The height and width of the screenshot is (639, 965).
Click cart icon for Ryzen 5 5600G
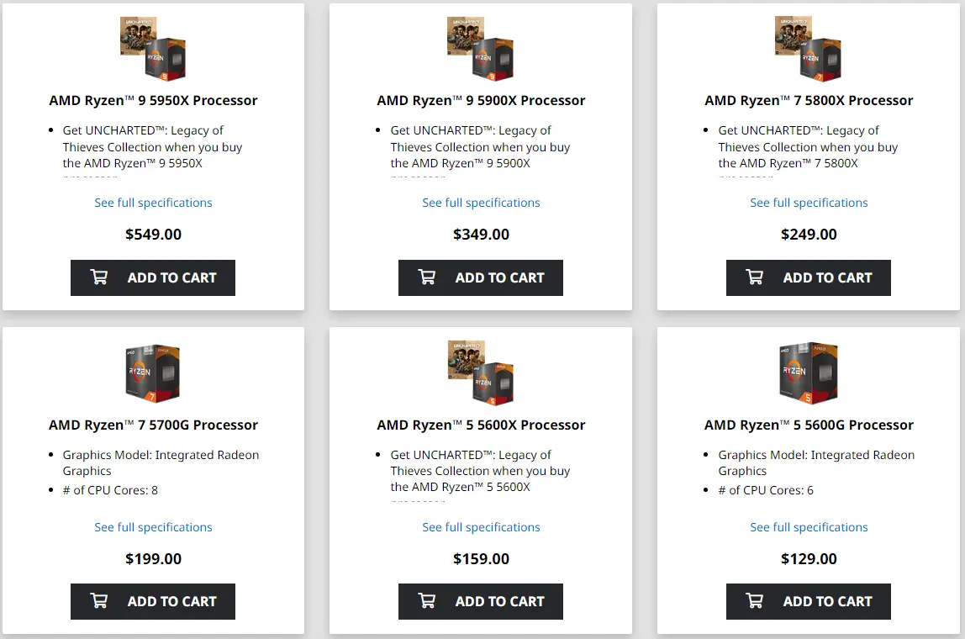pyautogui.click(x=755, y=601)
